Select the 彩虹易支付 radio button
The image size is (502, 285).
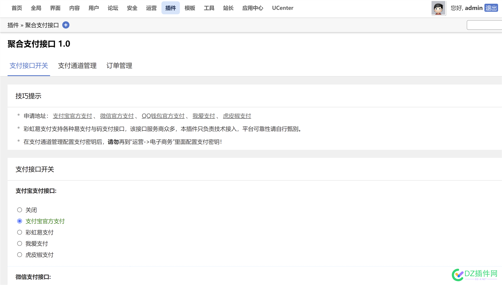click(x=20, y=232)
